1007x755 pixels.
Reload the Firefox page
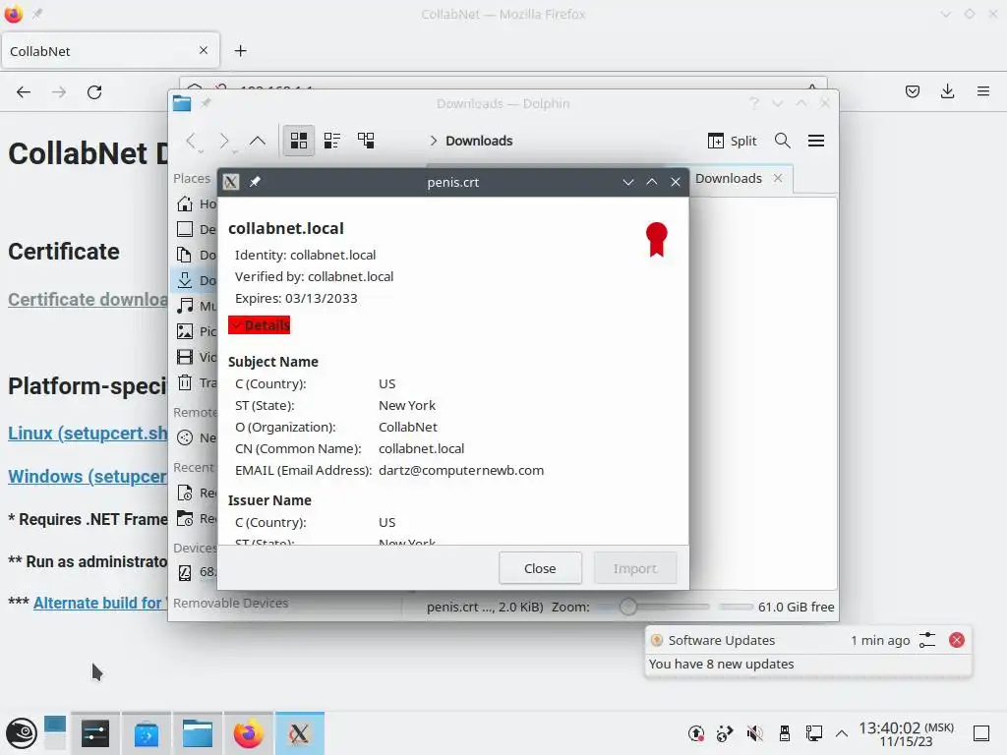click(94, 91)
